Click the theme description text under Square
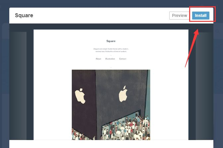The width and height of the screenshot is (223, 148). coord(111,50)
